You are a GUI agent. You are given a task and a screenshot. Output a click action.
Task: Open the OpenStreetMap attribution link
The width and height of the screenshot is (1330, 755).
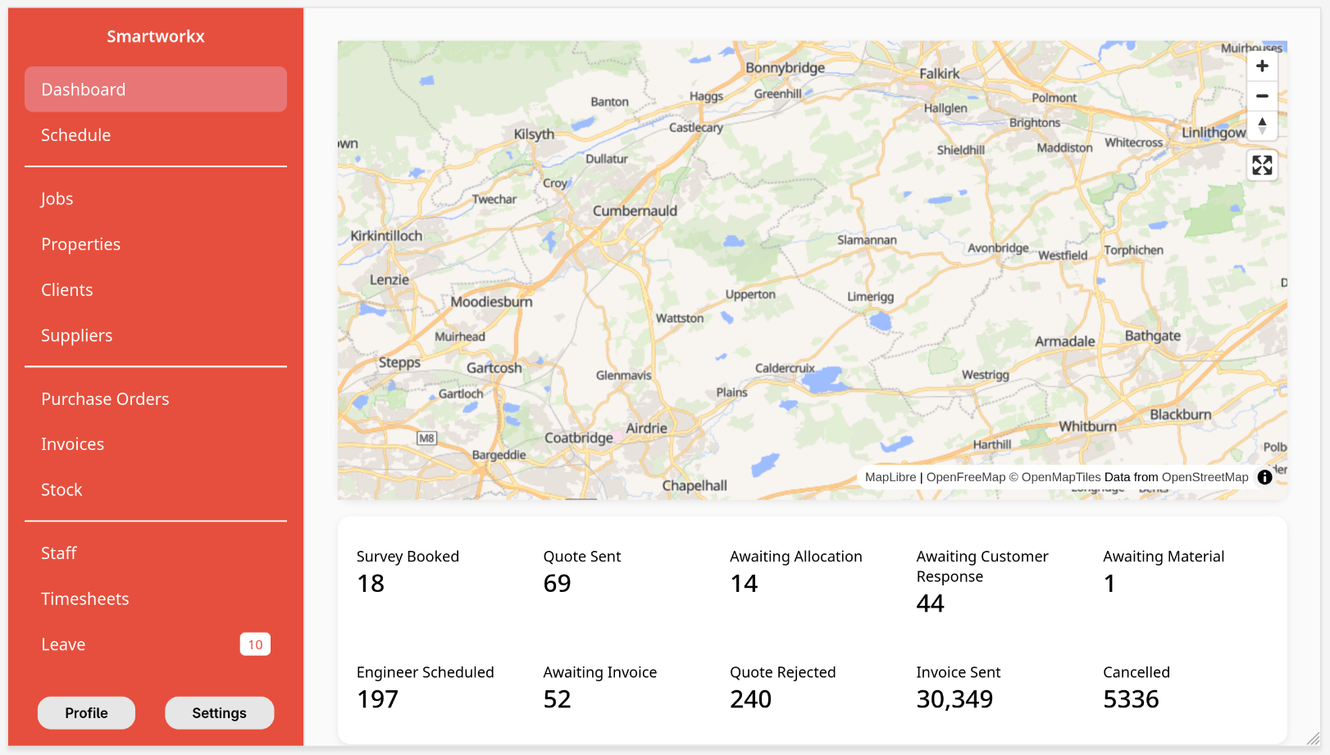click(1205, 477)
